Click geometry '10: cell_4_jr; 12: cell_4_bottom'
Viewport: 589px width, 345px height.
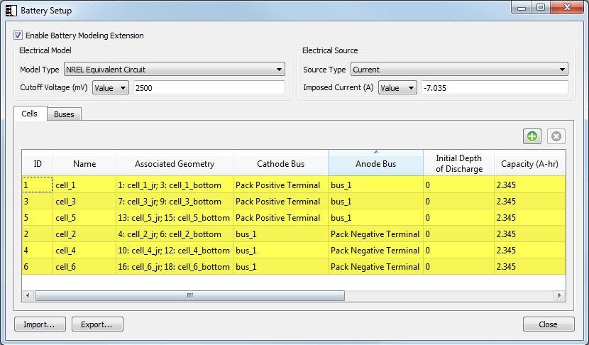174,251
